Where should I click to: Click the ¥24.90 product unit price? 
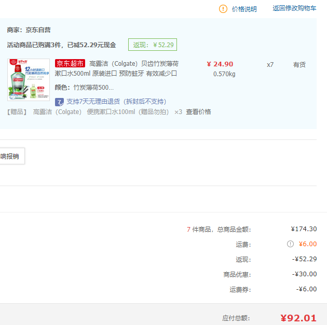point(220,64)
